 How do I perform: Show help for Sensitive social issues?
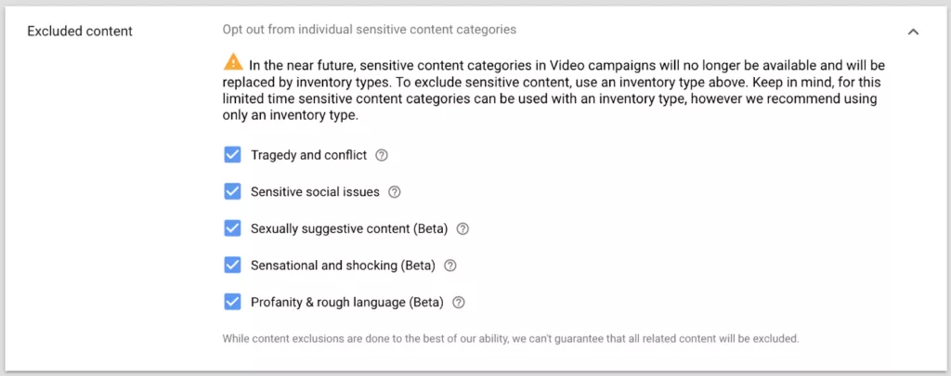[394, 192]
